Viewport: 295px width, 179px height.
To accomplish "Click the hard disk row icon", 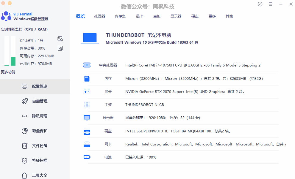I will coord(87,131).
